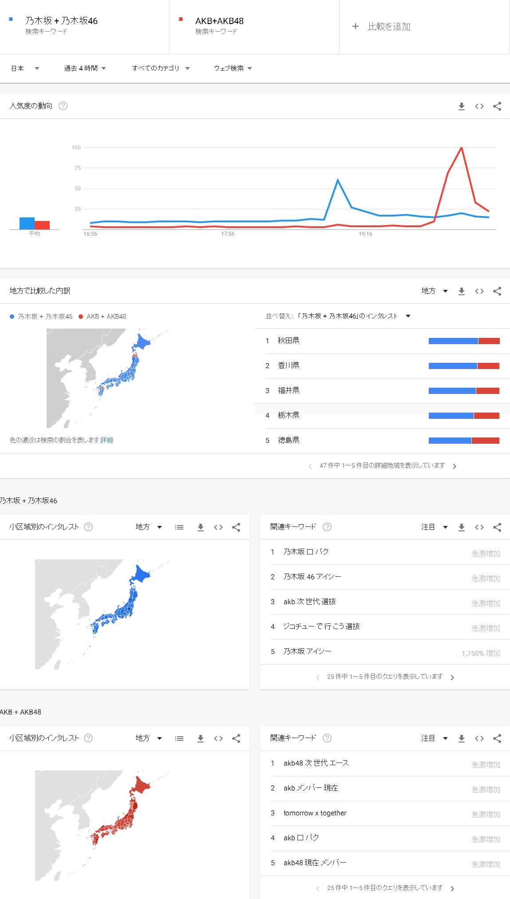Open help icon next to 人気度の動向
Image resolution: width=510 pixels, height=899 pixels.
point(63,106)
